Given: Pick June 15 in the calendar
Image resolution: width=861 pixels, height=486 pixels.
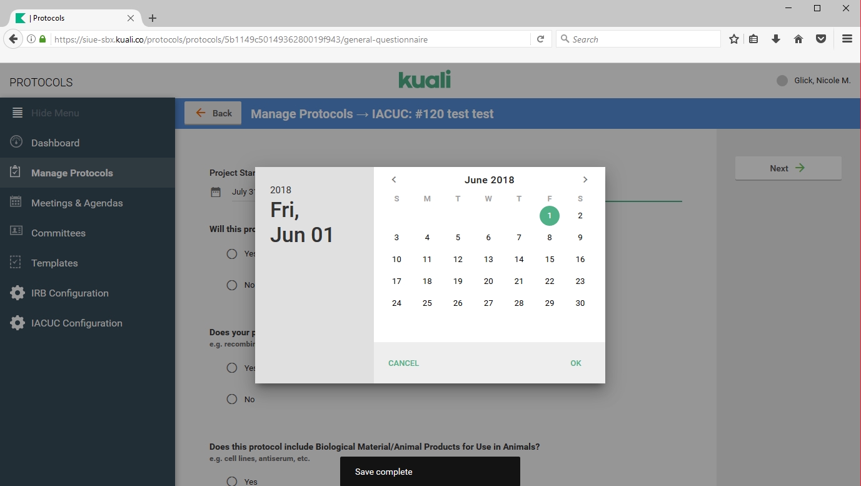Looking at the screenshot, I should pos(549,259).
